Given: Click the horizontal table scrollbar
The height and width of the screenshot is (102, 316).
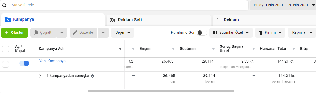Looking at the screenshot, I should pyautogui.click(x=161, y=91).
